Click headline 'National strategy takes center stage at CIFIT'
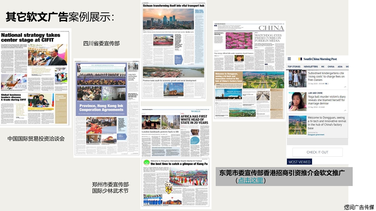The width and height of the screenshot is (376, 211). (x=30, y=37)
